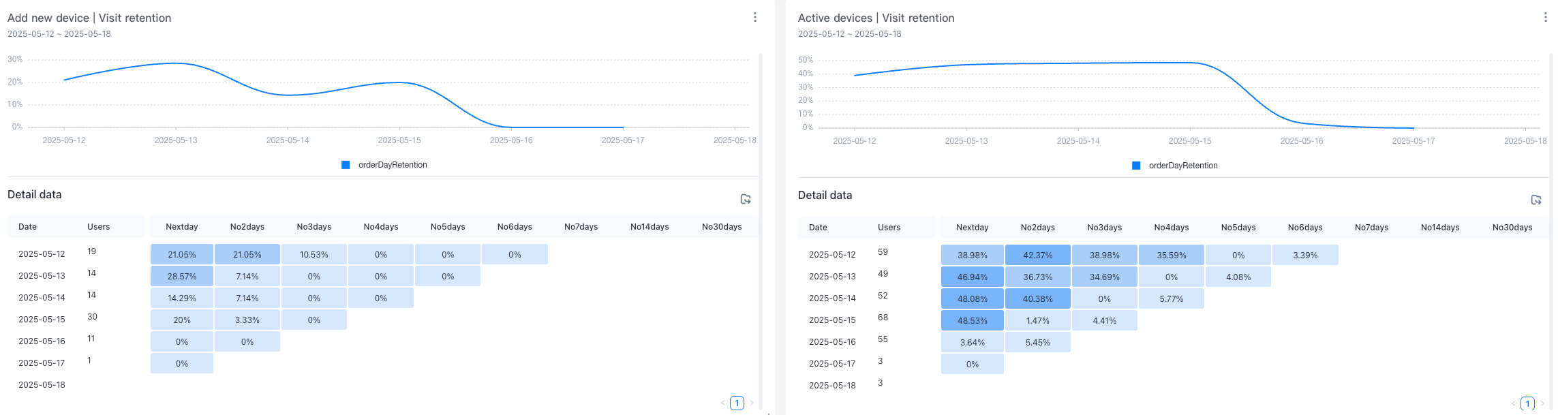Open the Active devices panel's three-dot menu
This screenshot has height=415, width=1558.
click(x=1545, y=17)
